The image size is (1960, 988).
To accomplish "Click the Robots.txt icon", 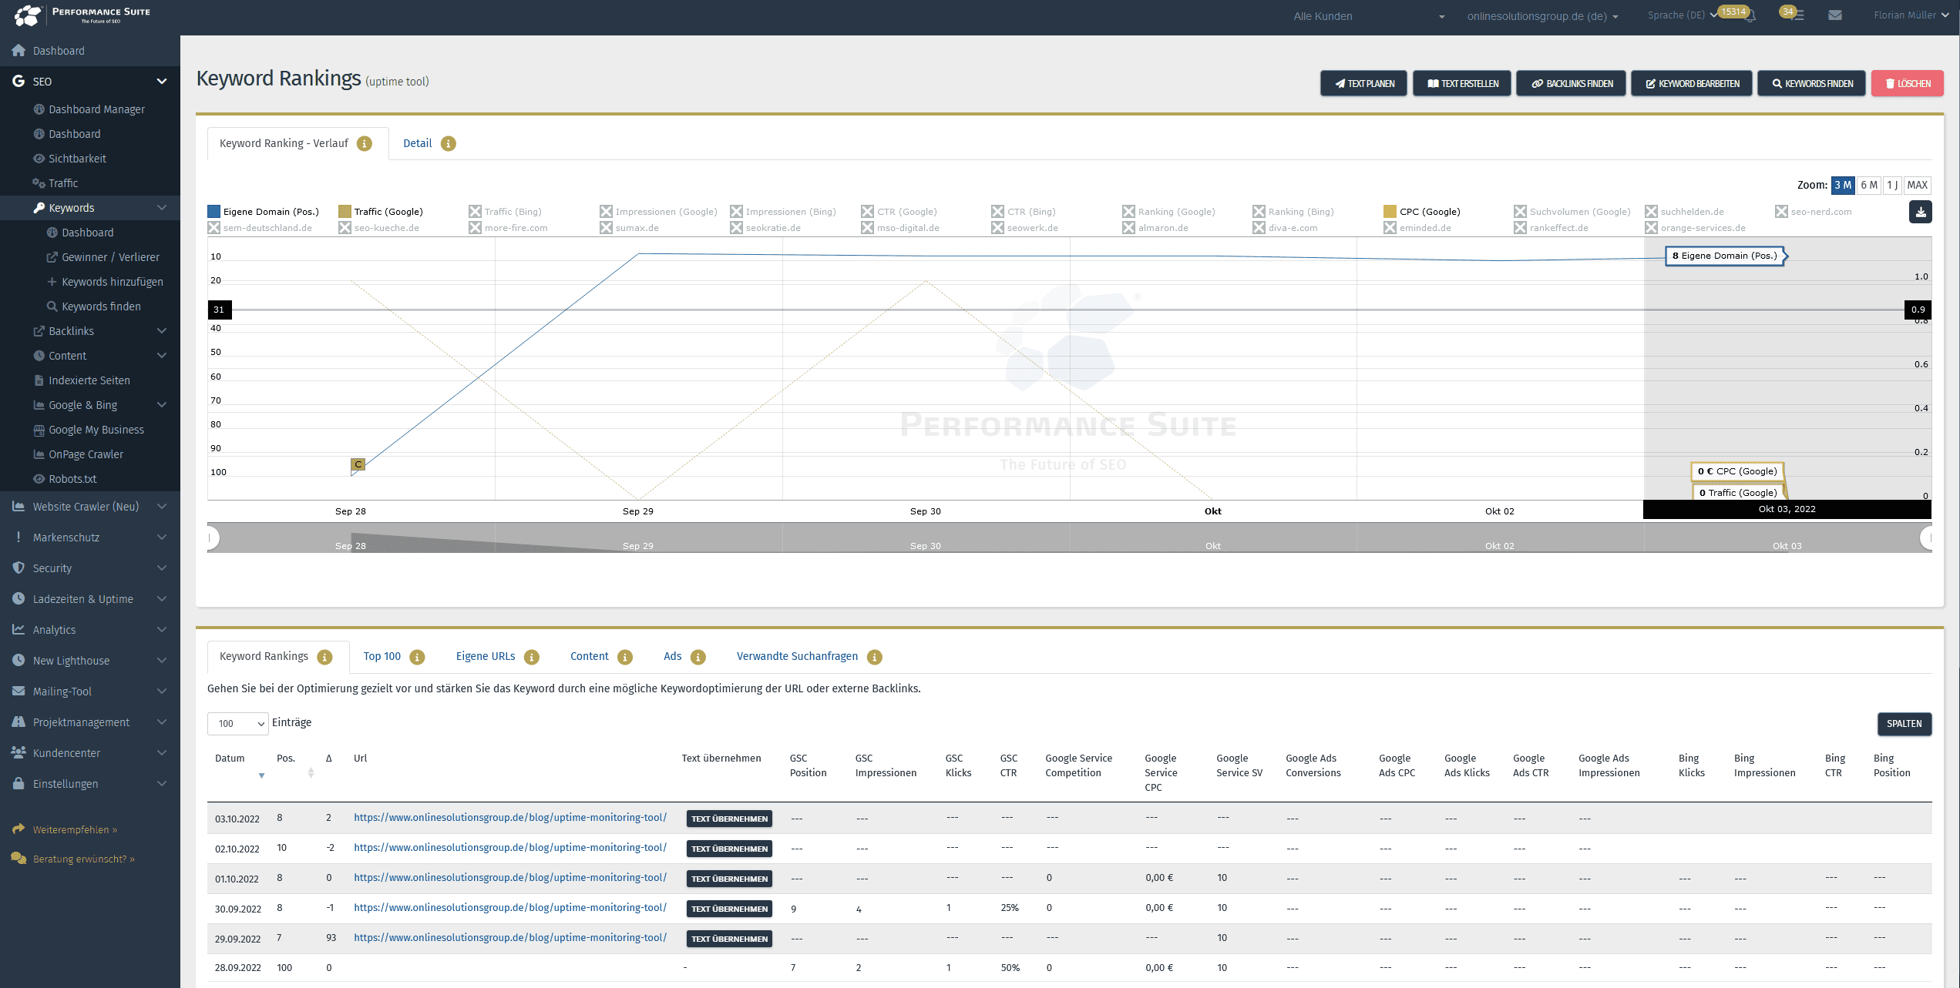I will [39, 479].
